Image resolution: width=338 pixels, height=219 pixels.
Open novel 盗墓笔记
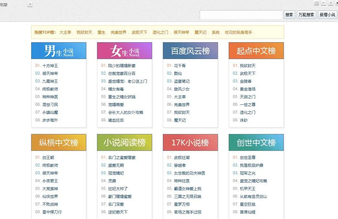[x=182, y=81]
